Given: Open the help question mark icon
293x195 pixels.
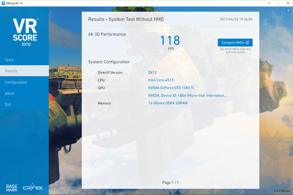Looking at the screenshot, I should click(x=288, y=11).
